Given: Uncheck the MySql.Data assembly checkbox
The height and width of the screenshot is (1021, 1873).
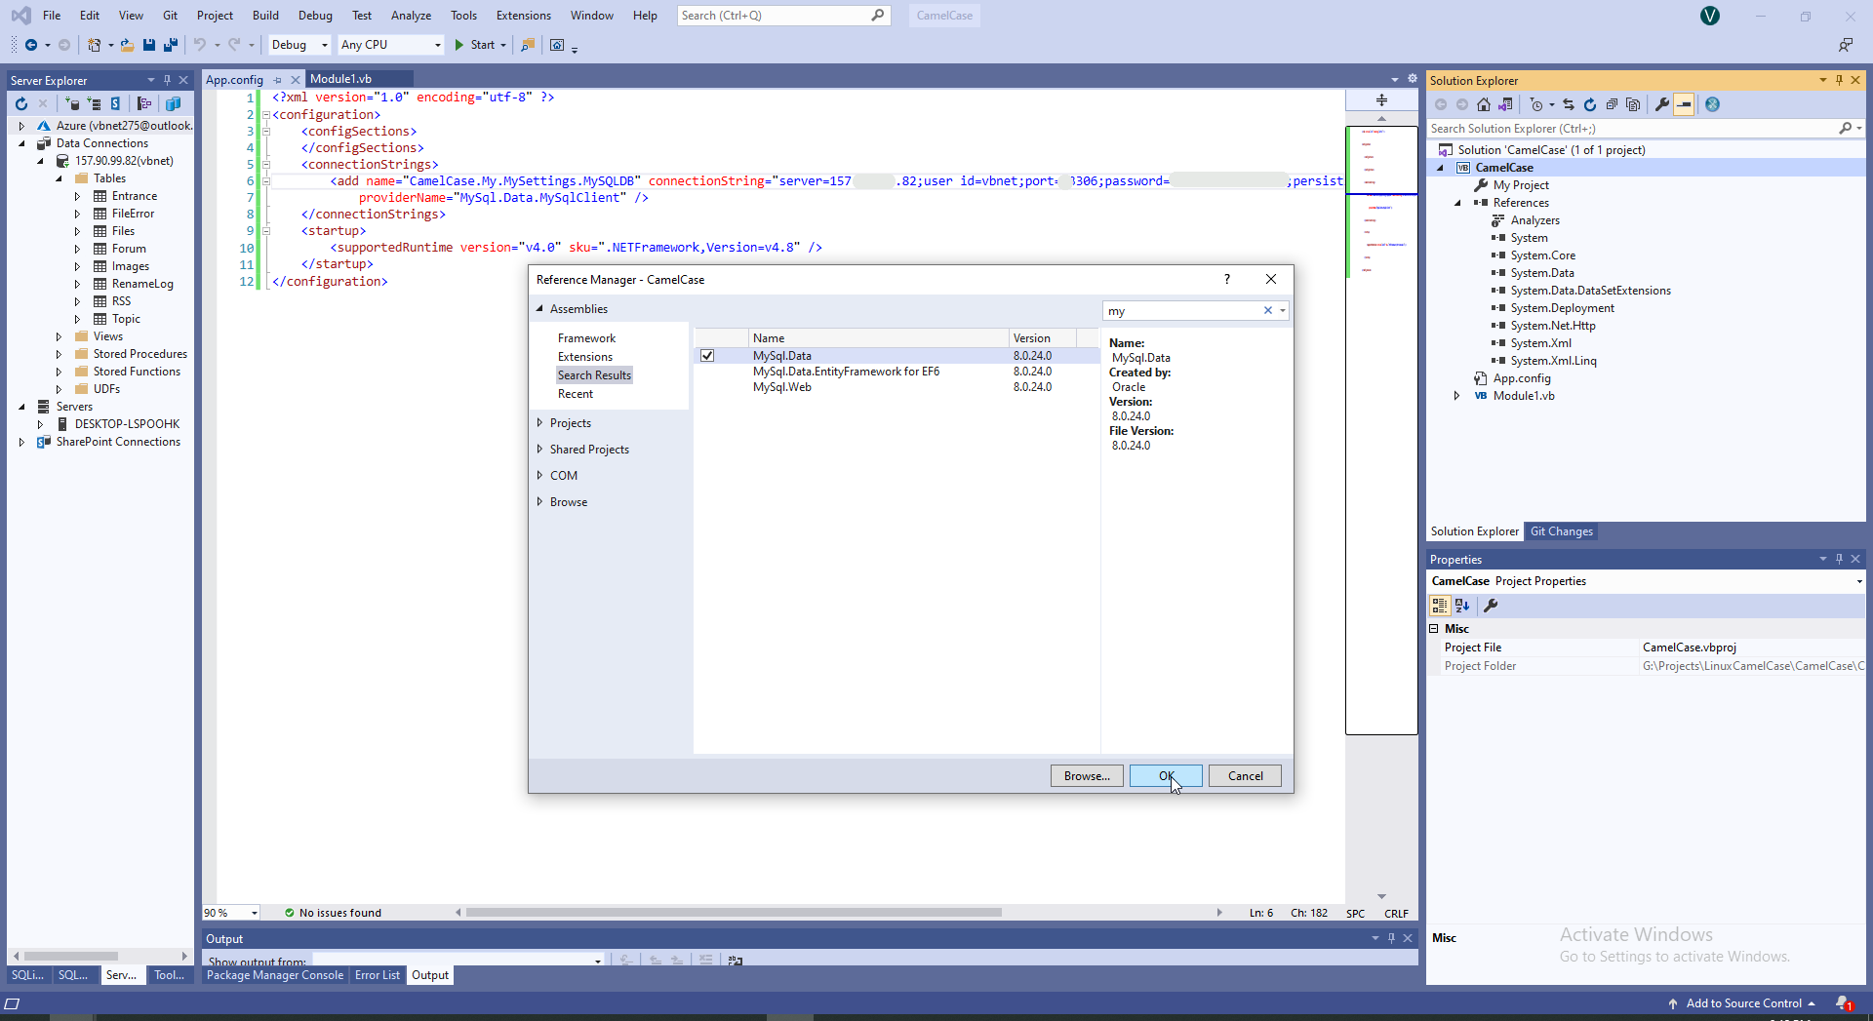Looking at the screenshot, I should (707, 356).
